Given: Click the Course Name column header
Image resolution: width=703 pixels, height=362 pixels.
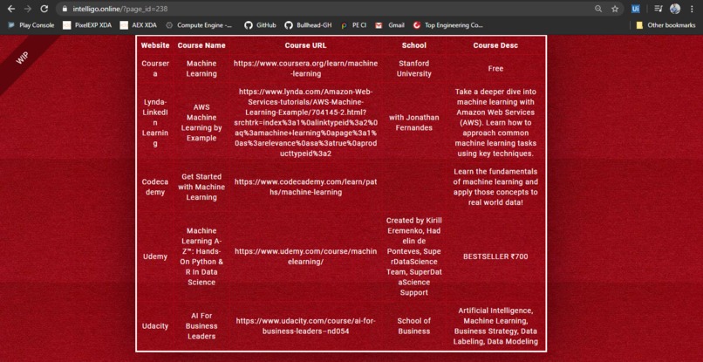Looking at the screenshot, I should pos(201,45).
